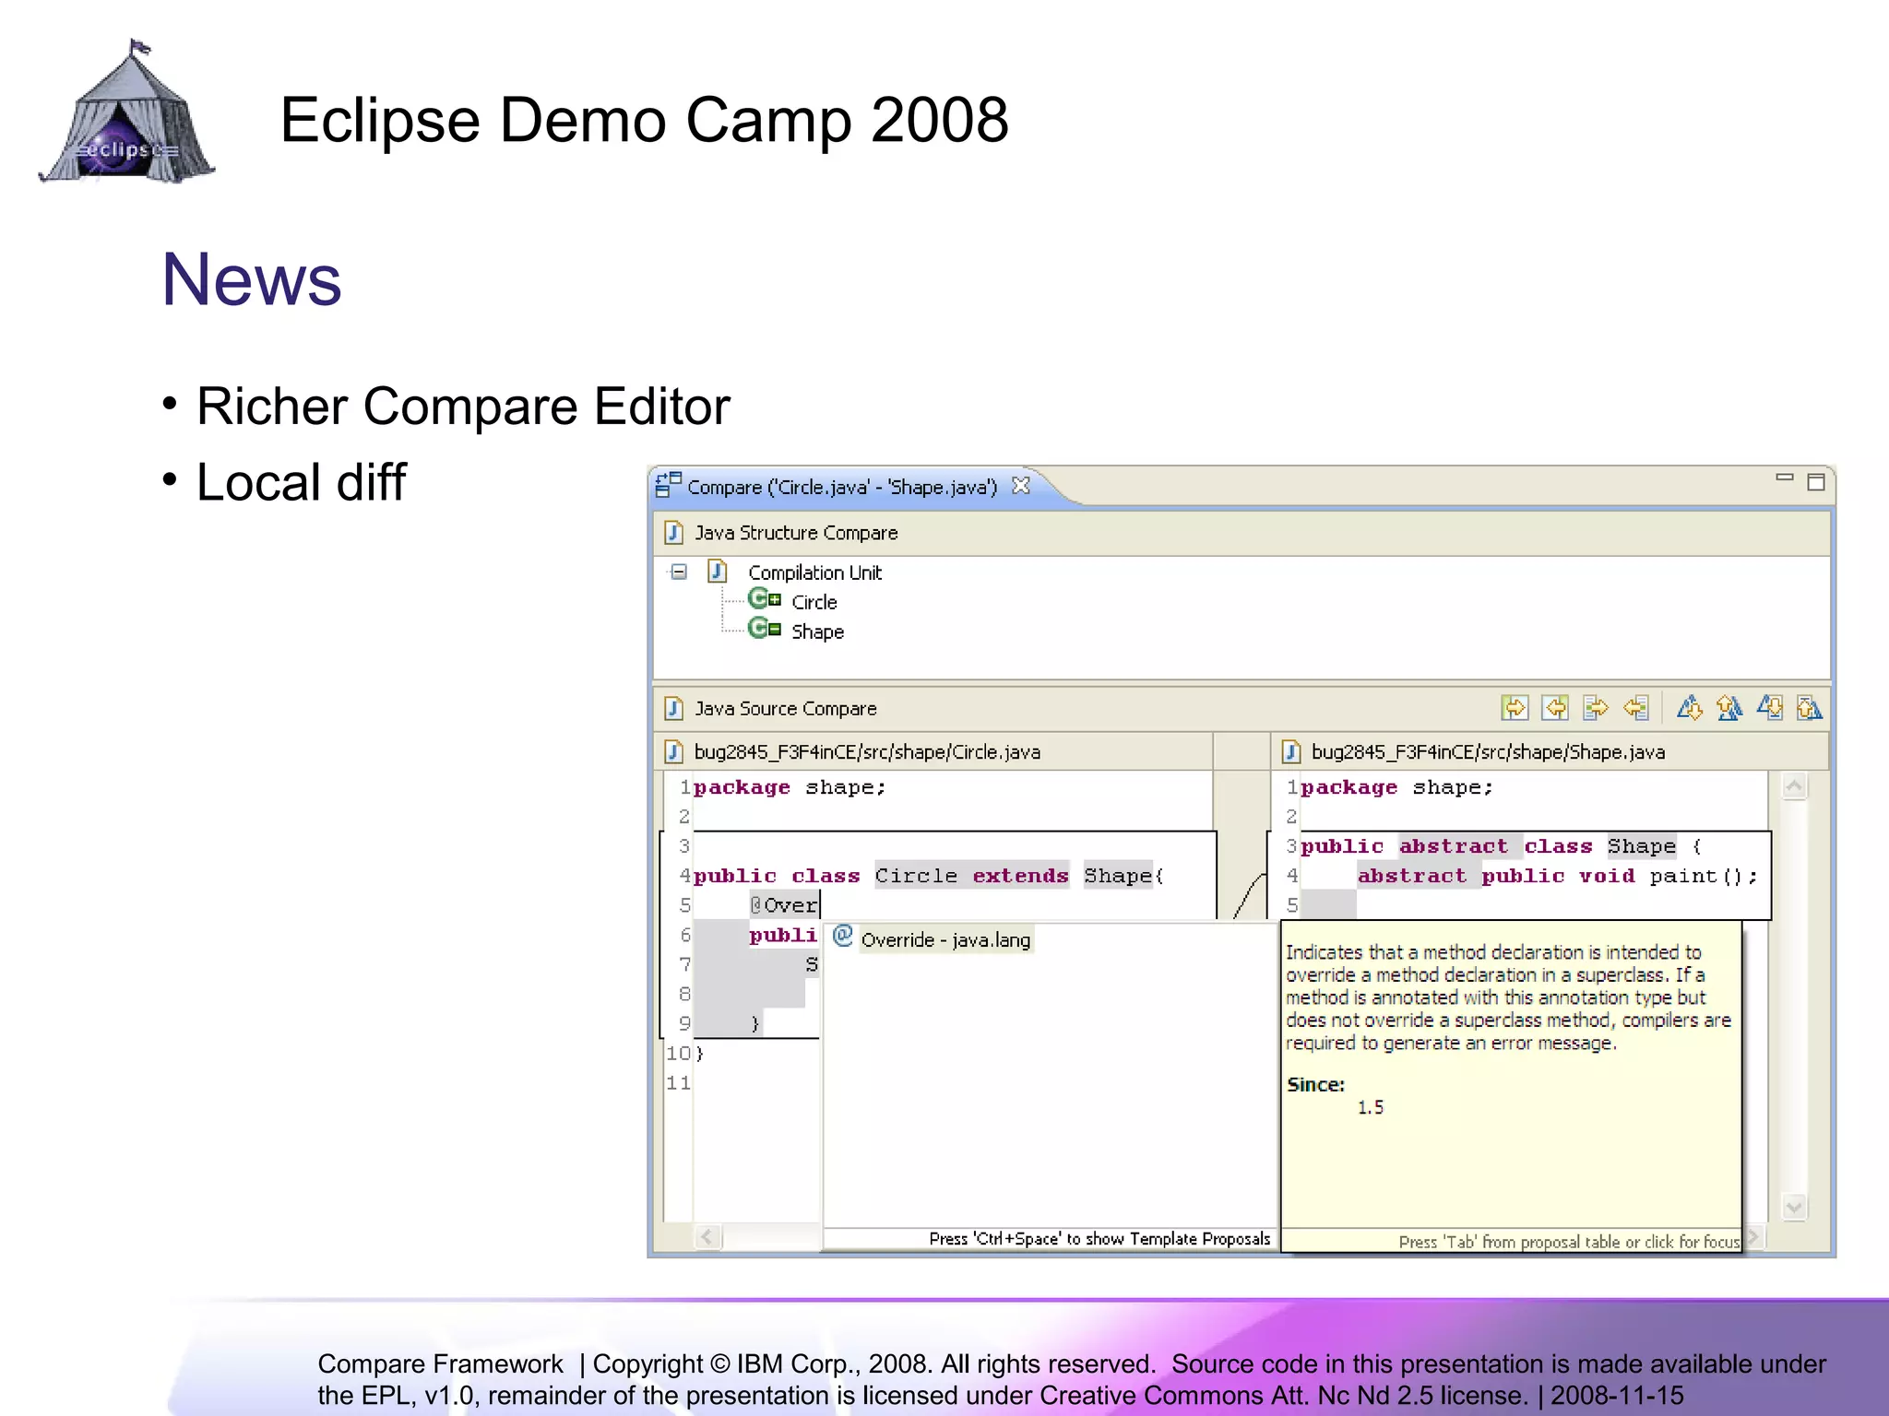The width and height of the screenshot is (1889, 1416).
Task: Click the Circle.java pane file icon
Action: [x=674, y=752]
